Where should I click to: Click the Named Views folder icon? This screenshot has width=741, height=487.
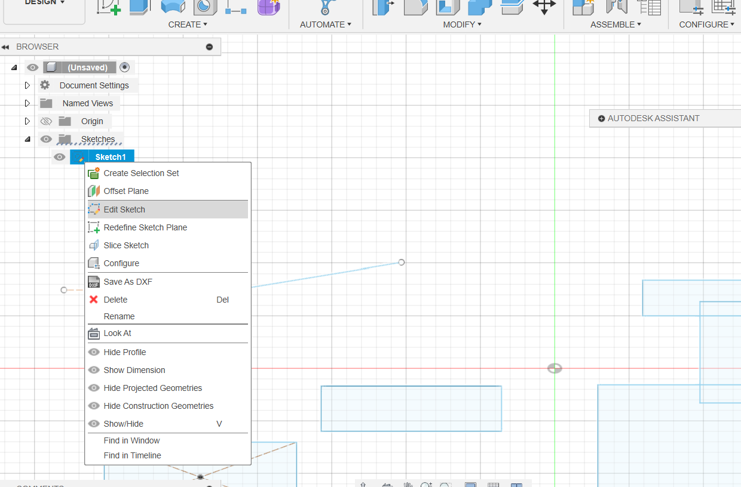coord(46,103)
